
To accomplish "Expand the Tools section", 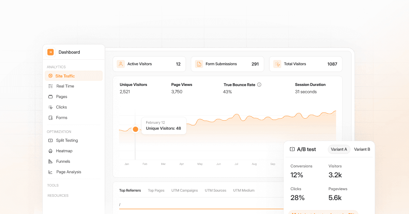I will pyautogui.click(x=53, y=185).
